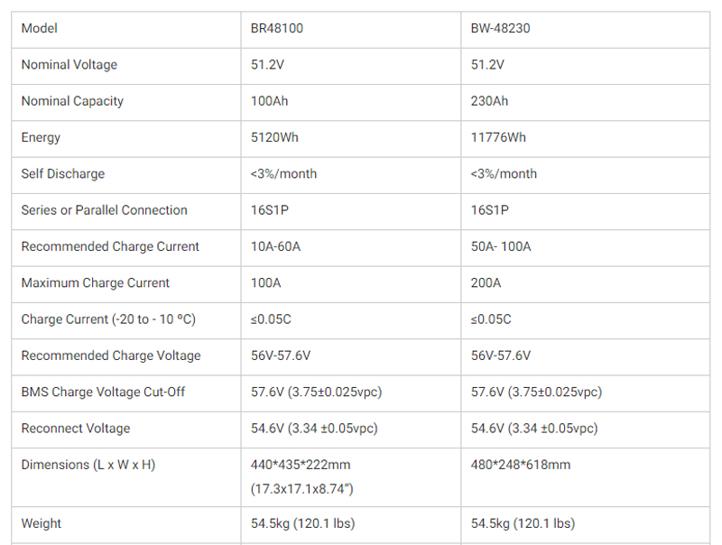
Task: Select the 11776Wh energy value
Action: click(x=498, y=137)
